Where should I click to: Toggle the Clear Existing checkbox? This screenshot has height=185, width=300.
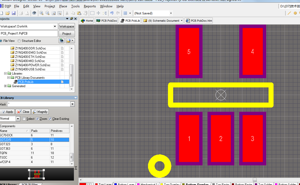[x=50, y=119]
